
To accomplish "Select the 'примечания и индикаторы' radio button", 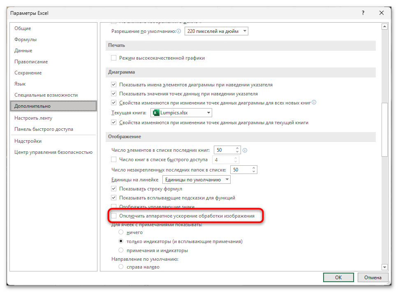I will pos(121,250).
